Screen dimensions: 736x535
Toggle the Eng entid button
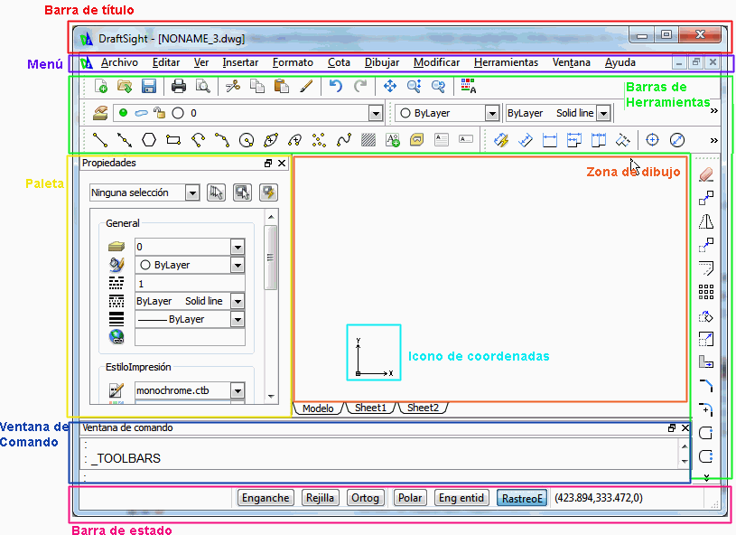[461, 498]
